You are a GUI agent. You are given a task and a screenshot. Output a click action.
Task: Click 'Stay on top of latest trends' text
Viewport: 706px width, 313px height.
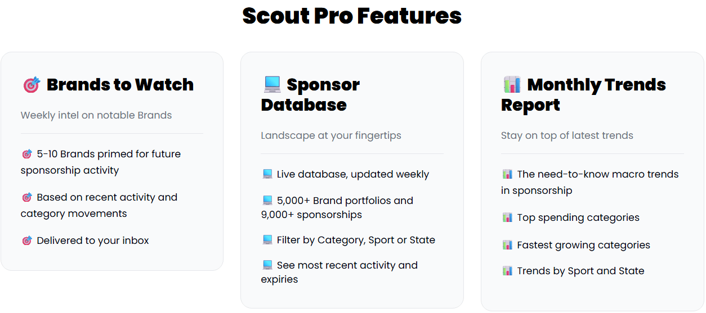click(567, 135)
